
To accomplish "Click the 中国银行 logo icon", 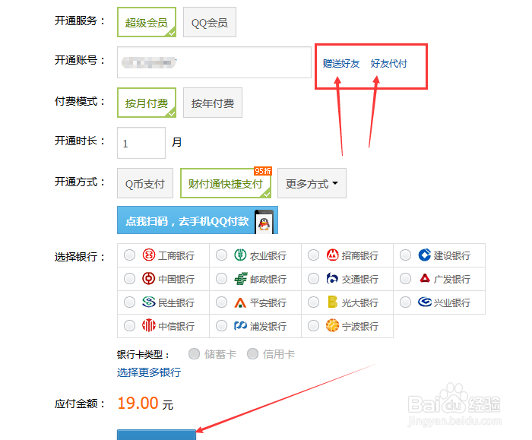I will 149,279.
